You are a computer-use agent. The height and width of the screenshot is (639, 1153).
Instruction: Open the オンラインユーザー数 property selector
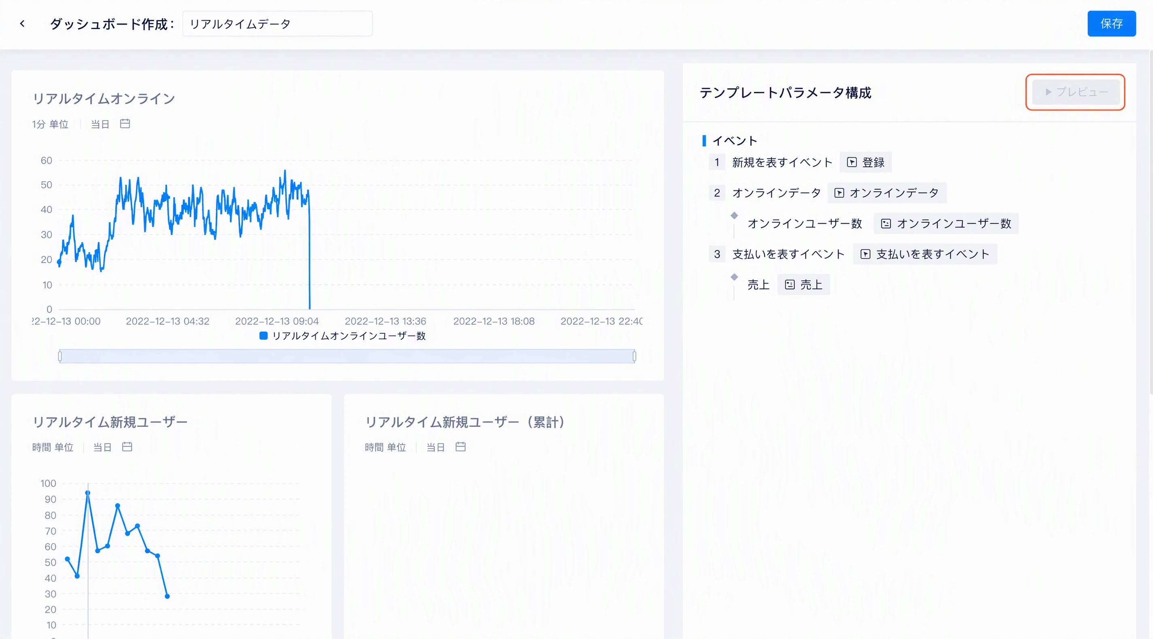point(946,223)
